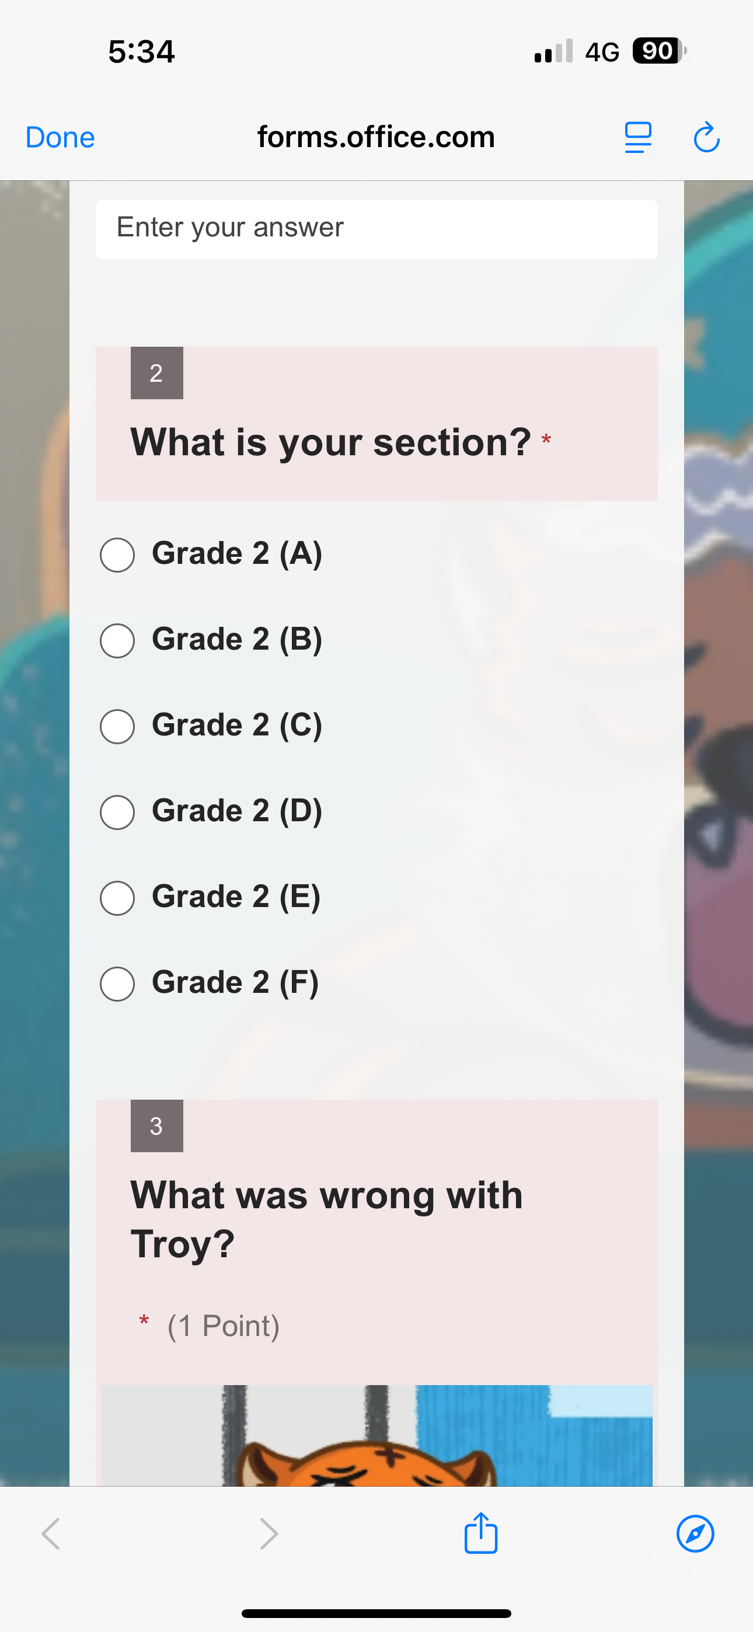Open in Safari compass icon
Image resolution: width=753 pixels, height=1632 pixels.
(695, 1534)
